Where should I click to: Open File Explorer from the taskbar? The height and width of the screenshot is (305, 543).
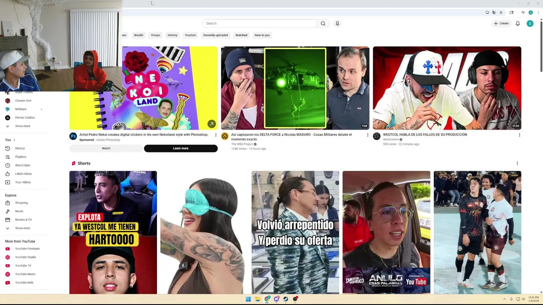258,299
